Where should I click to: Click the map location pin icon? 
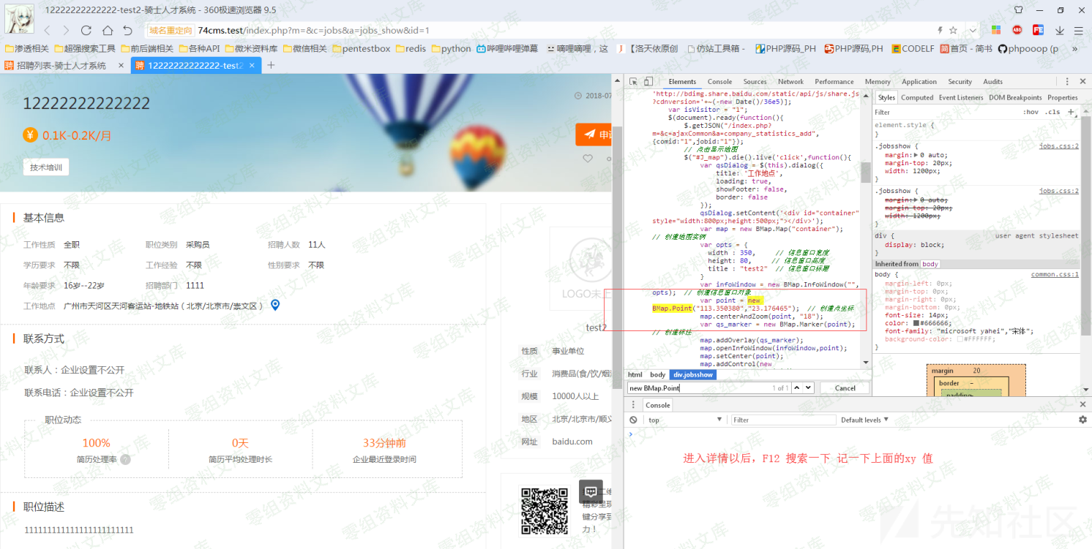coord(275,305)
